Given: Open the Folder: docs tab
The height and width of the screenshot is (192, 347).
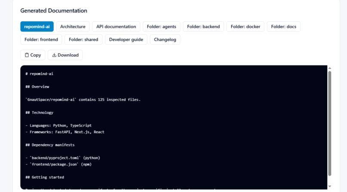Looking at the screenshot, I should 283,27.
